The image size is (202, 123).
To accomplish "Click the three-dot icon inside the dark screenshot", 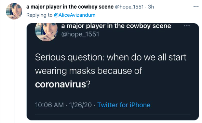I will coord(187,26).
